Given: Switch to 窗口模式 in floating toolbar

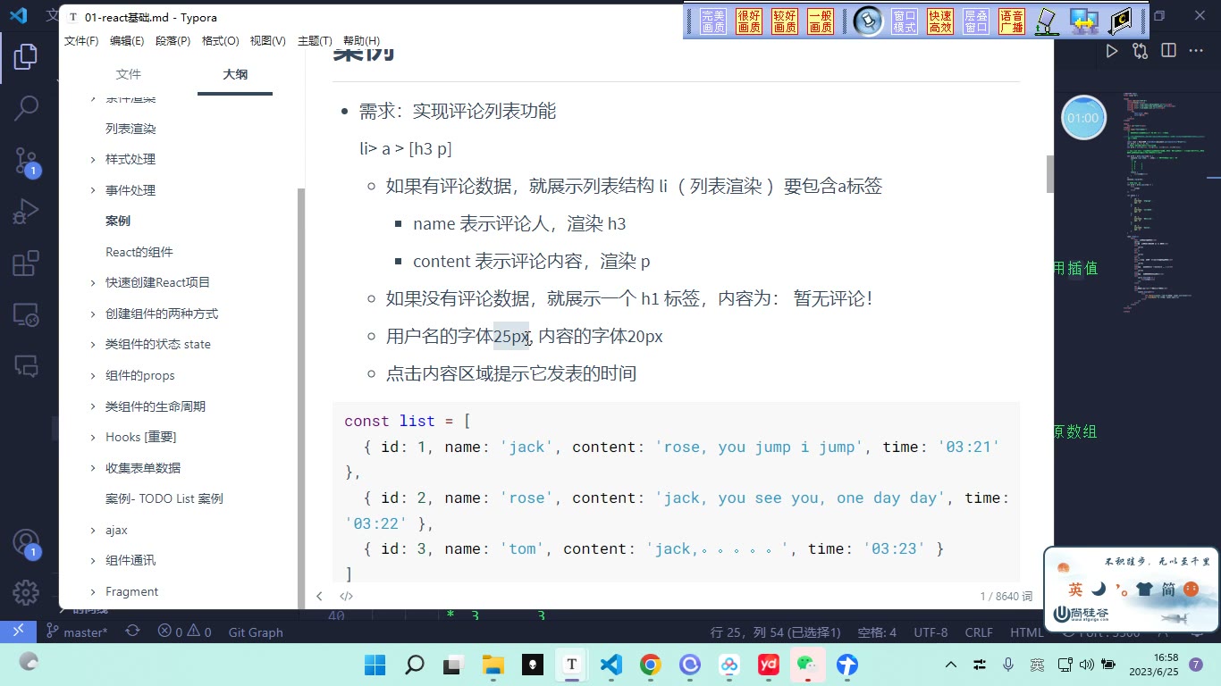Looking at the screenshot, I should (905, 21).
